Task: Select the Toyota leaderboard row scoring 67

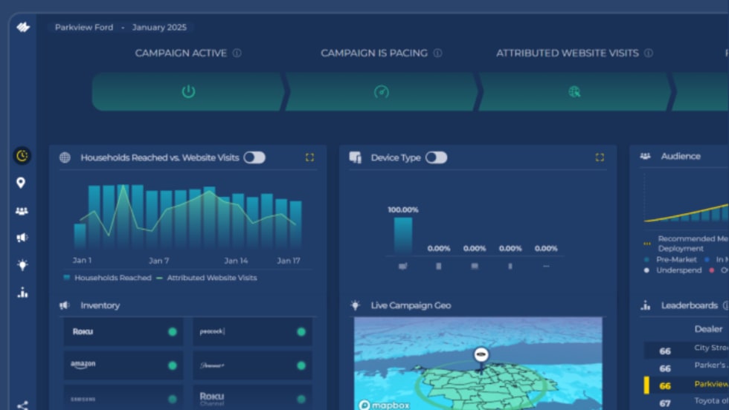Action: [686, 402]
